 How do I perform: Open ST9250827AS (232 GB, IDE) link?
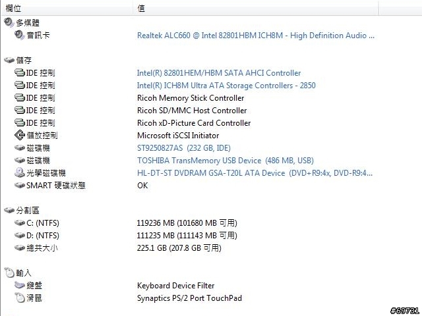coord(184,148)
